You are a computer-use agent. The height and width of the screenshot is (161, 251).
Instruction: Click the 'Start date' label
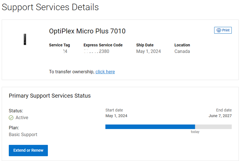click(x=114, y=110)
